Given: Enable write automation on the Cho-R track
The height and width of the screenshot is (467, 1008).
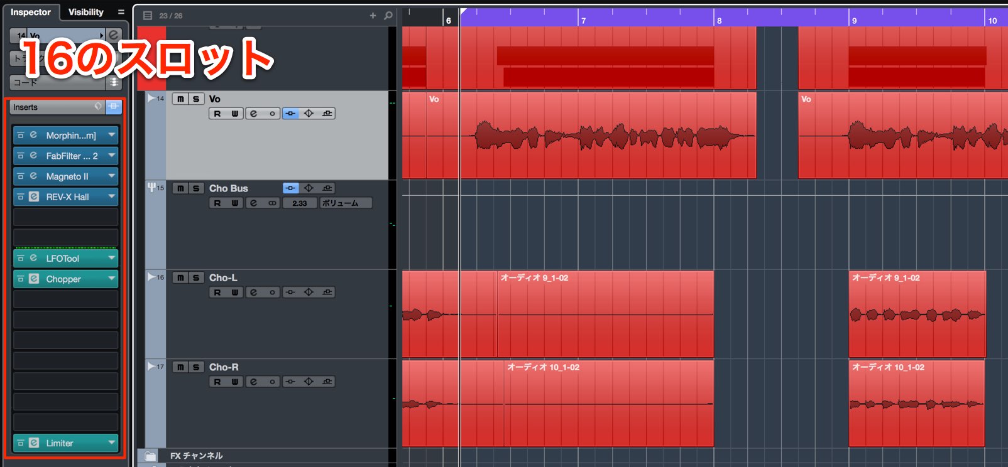Looking at the screenshot, I should [234, 382].
